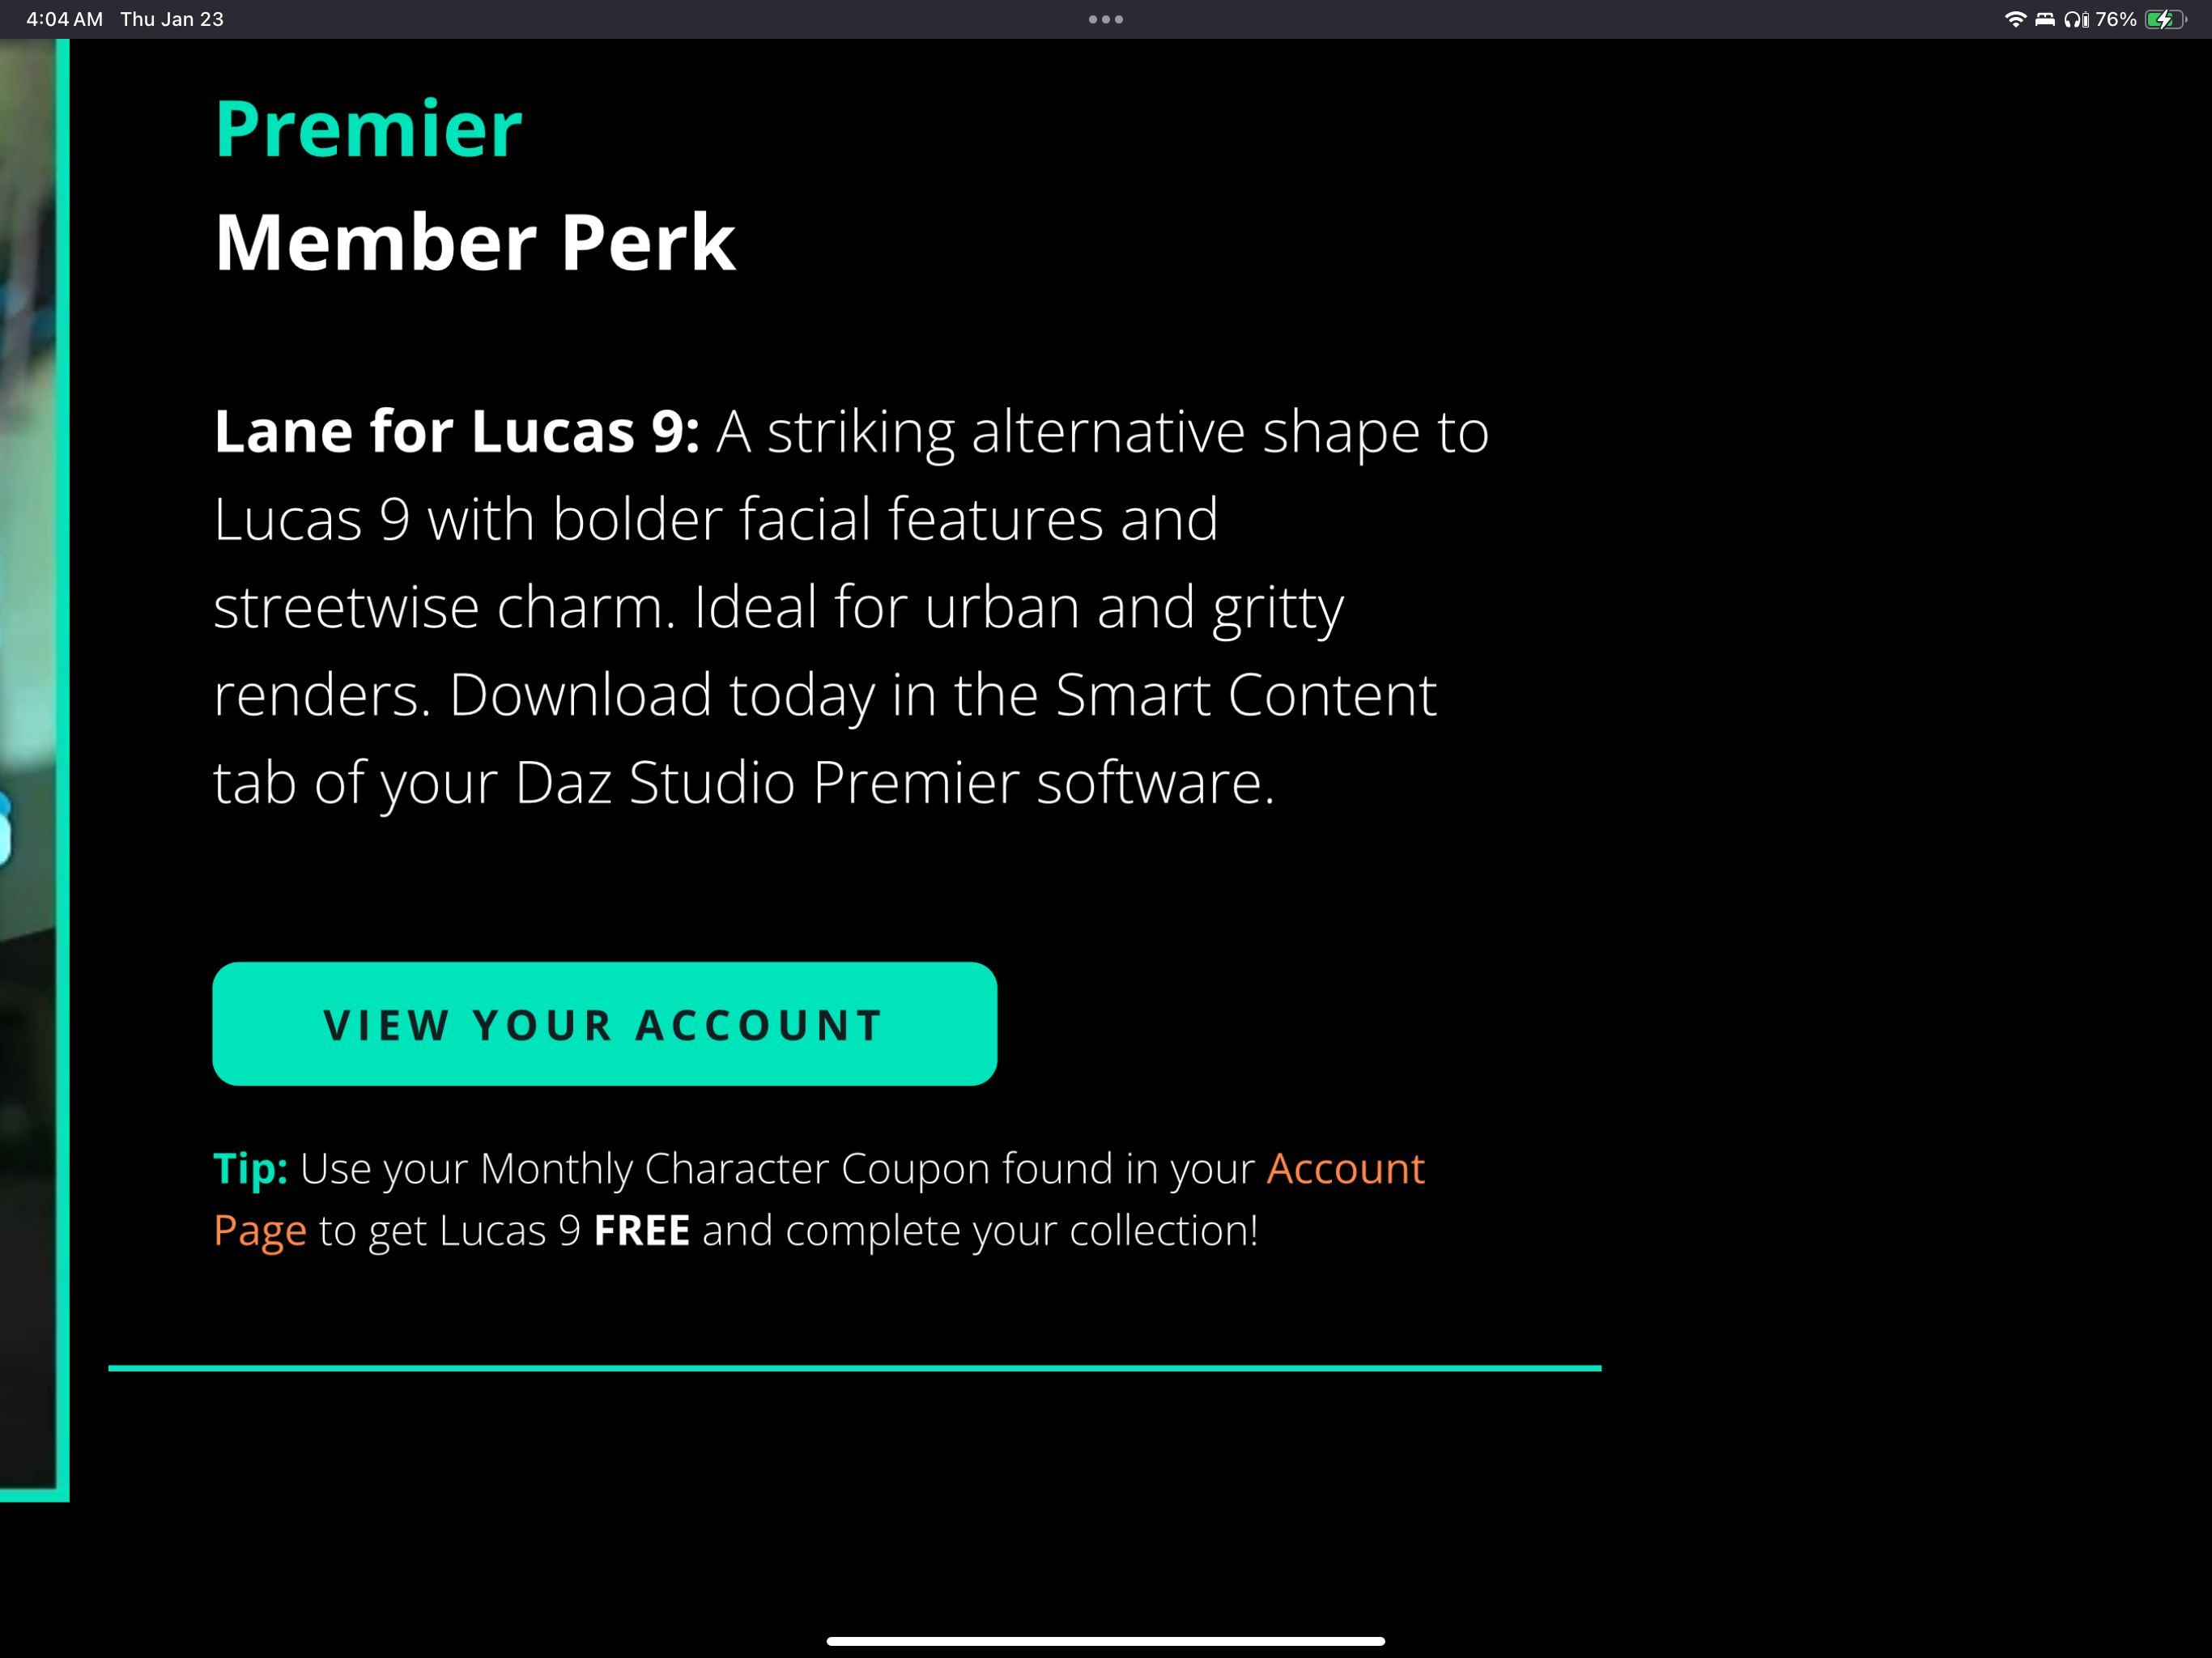Click the teal Tip: label
Screen dimensions: 2212x1658
[250, 1168]
